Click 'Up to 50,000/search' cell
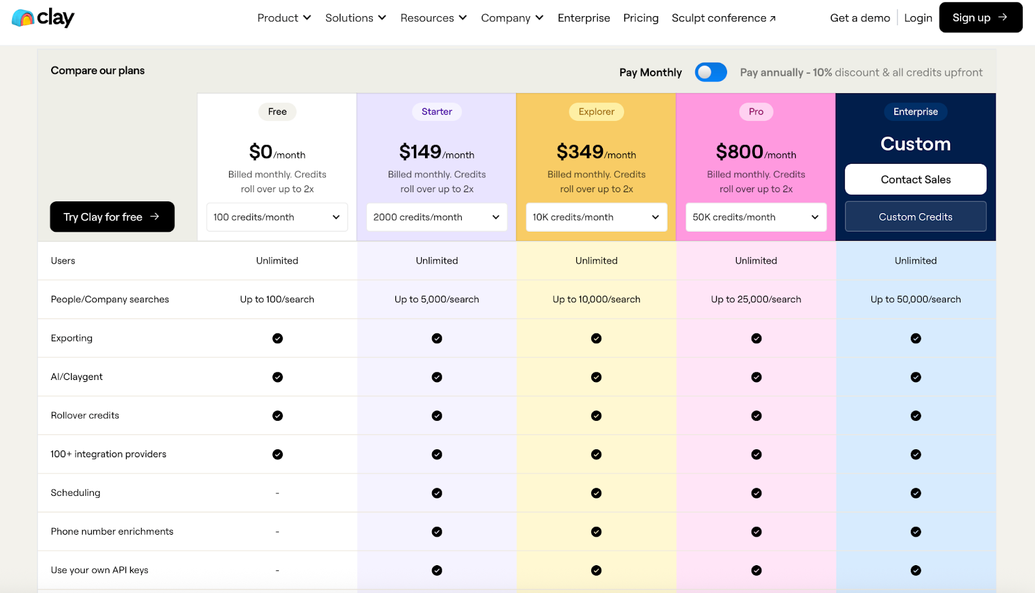This screenshot has height=593, width=1035. (x=915, y=299)
